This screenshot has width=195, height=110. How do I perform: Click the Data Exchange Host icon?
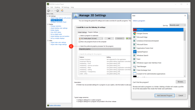135,70
